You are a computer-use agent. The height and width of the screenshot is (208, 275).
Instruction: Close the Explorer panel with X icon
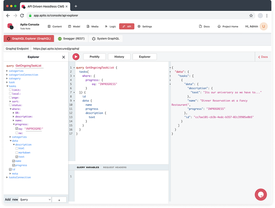[x=63, y=57]
